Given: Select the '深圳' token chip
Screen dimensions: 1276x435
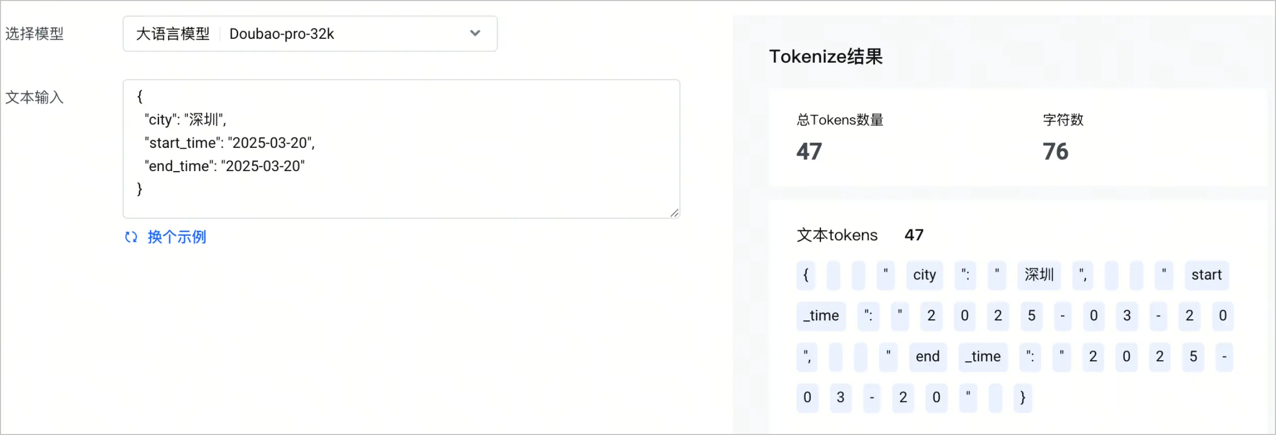Looking at the screenshot, I should (x=1039, y=275).
